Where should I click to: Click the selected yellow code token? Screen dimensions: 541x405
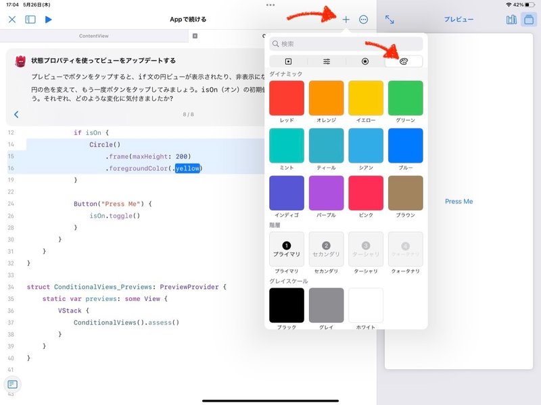187,168
